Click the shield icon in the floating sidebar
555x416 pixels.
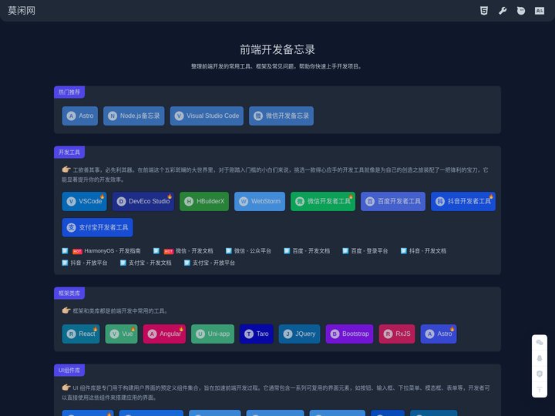540,374
